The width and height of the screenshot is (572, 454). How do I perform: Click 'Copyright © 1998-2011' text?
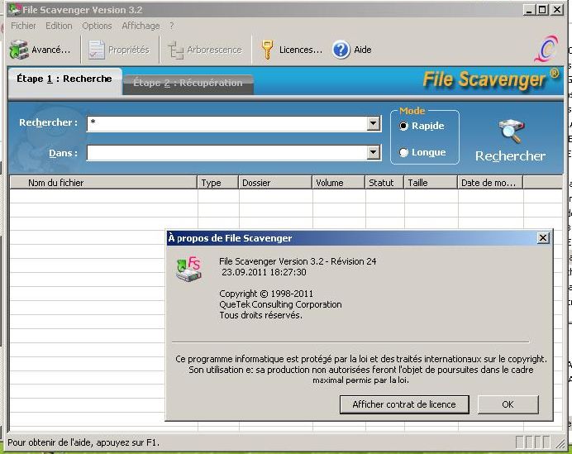tap(266, 294)
